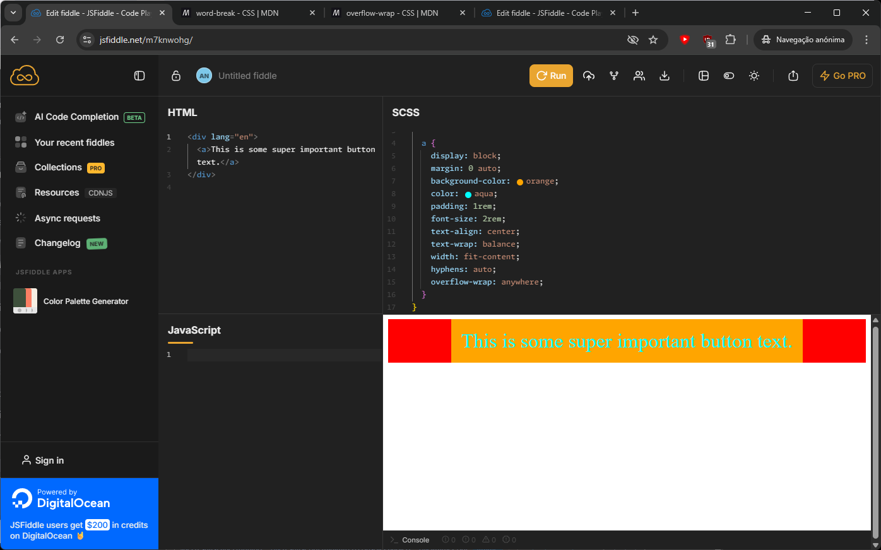Reload the page
The image size is (881, 550).
tap(60, 40)
